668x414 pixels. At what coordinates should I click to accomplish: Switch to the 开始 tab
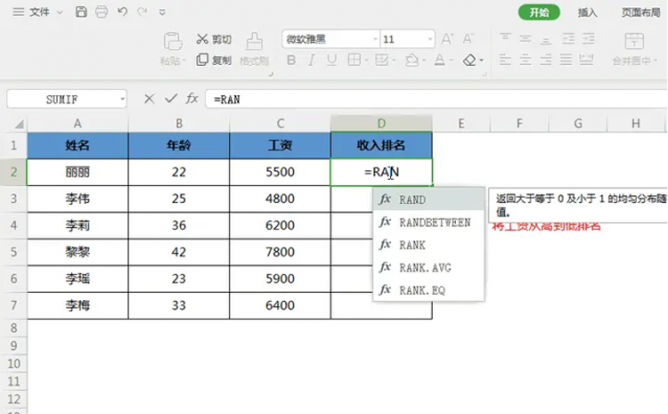(539, 12)
